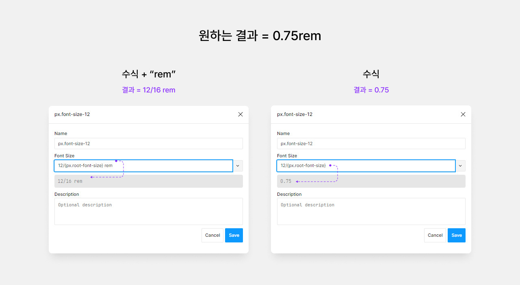The height and width of the screenshot is (285, 520).
Task: Click the heading 원하는 결과 = 0.75rem
Action: click(x=260, y=36)
